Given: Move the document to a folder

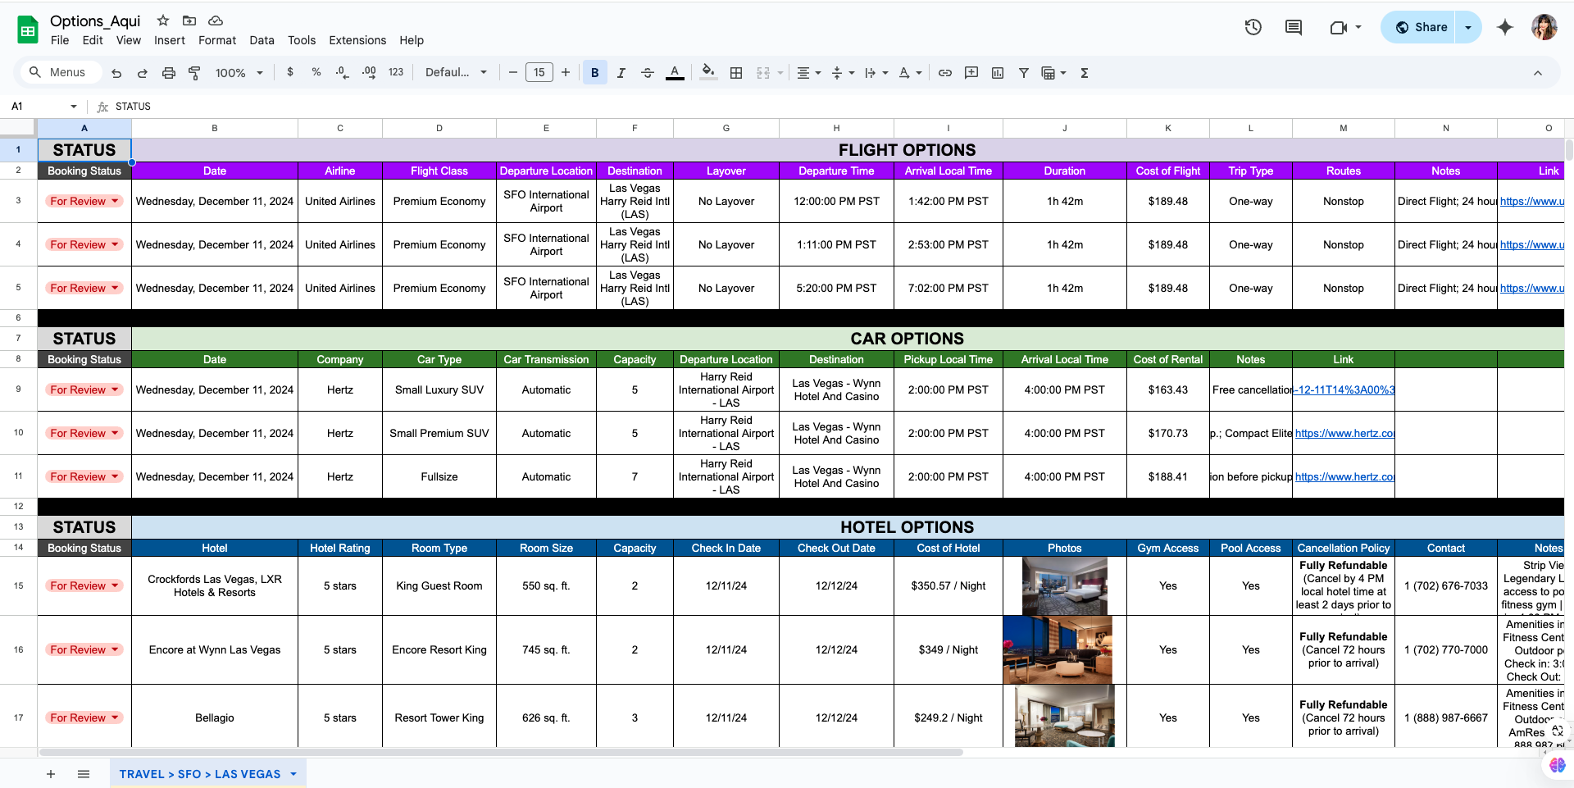Looking at the screenshot, I should [x=189, y=20].
